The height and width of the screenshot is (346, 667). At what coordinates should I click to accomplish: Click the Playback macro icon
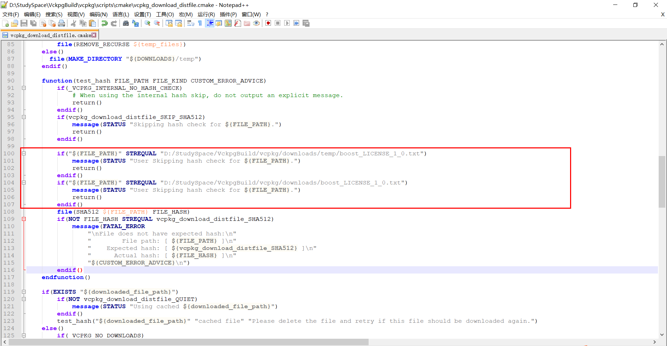287,23
